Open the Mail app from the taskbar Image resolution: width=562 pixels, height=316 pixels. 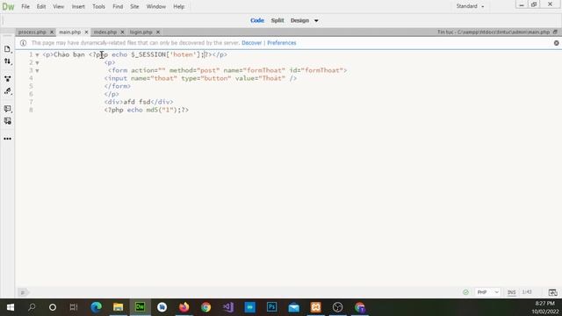pyautogui.click(x=293, y=307)
